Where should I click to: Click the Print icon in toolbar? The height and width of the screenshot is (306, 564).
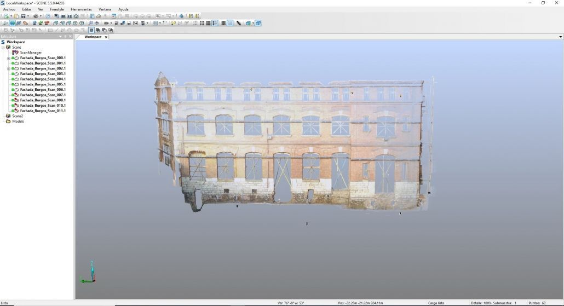(36, 16)
